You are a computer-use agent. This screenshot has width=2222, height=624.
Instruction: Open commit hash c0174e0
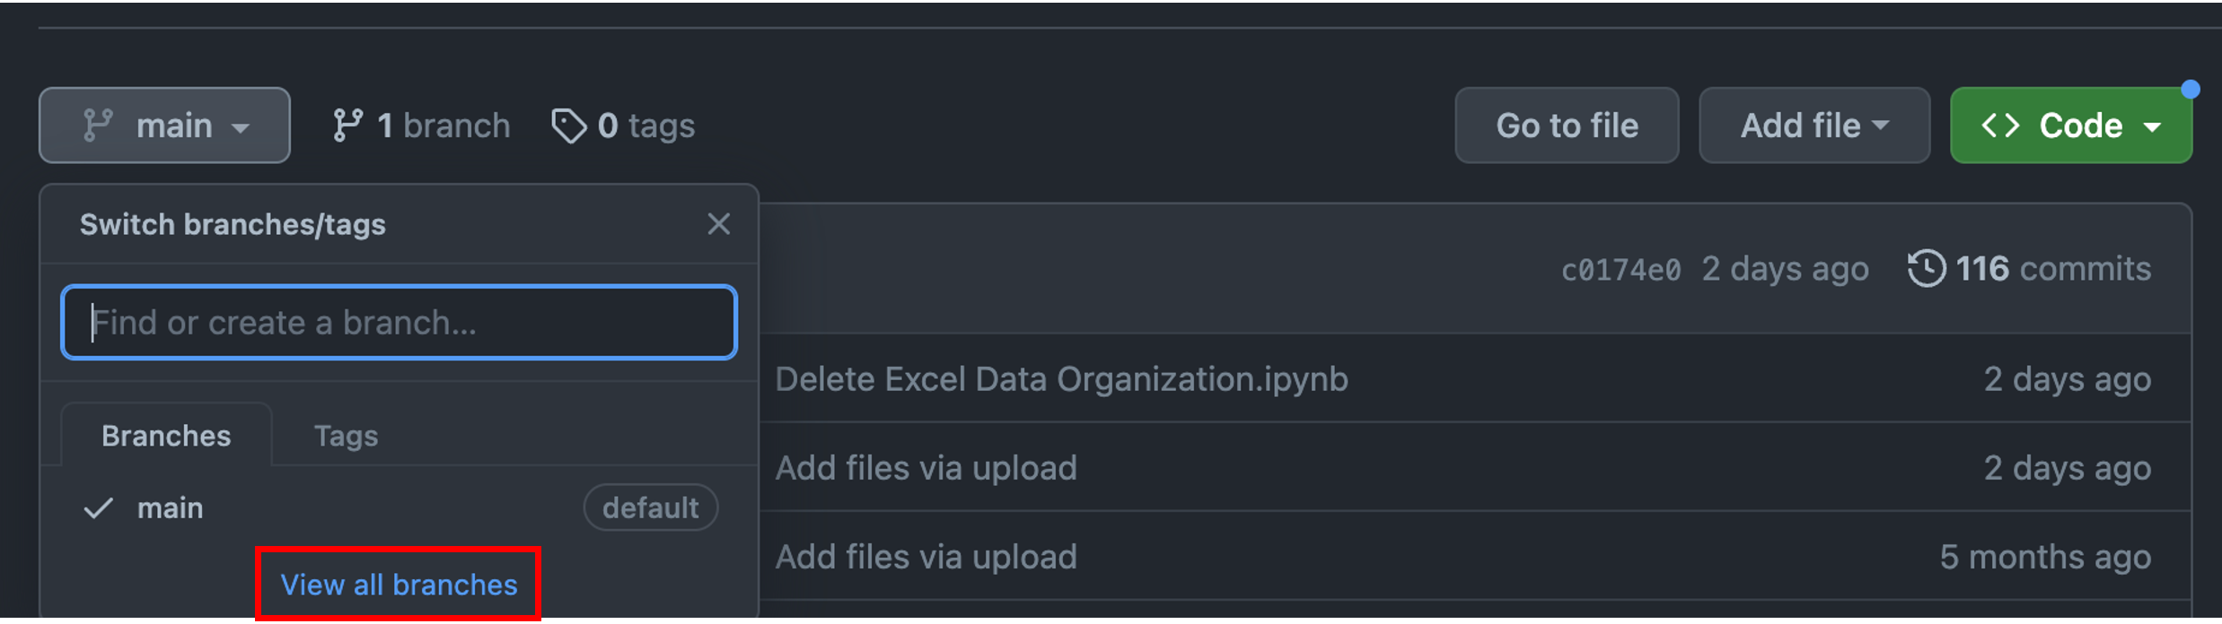click(1620, 270)
